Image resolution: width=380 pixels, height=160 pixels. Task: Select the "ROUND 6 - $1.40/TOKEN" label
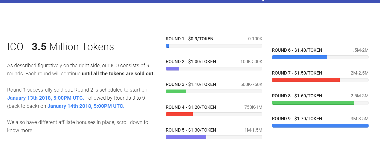(297, 50)
